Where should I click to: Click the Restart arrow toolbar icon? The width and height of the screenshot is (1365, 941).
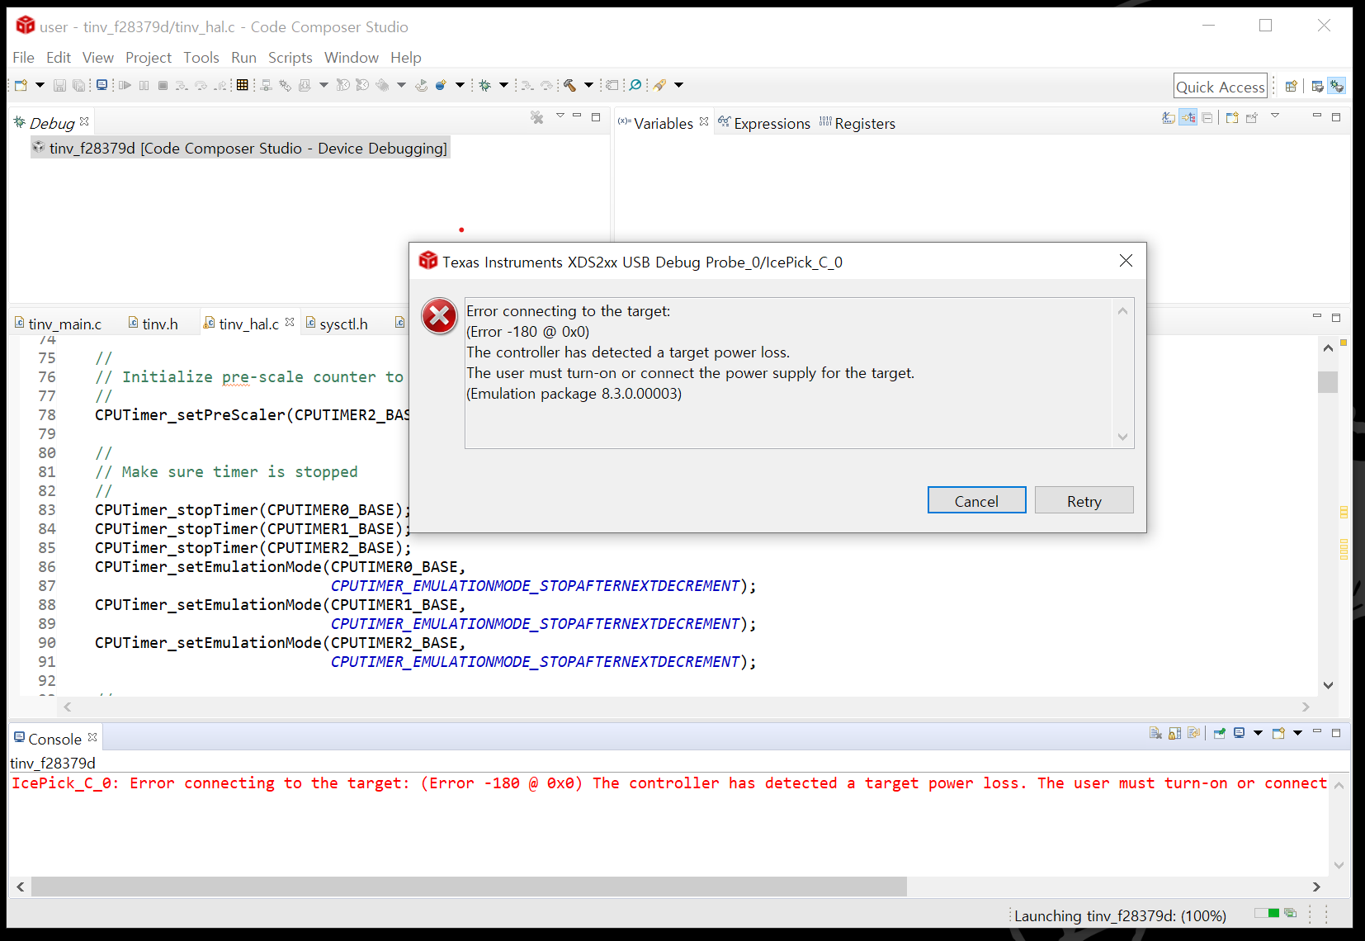(x=421, y=85)
